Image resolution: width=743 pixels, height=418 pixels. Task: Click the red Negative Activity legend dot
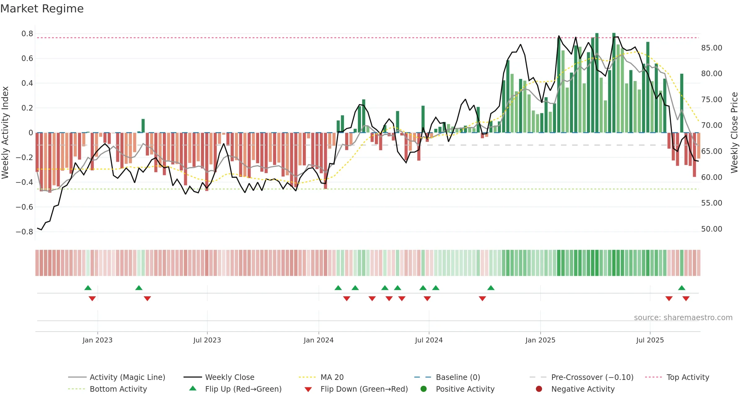coord(539,389)
